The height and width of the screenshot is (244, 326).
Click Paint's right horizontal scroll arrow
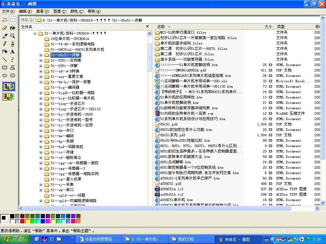click(317, 208)
